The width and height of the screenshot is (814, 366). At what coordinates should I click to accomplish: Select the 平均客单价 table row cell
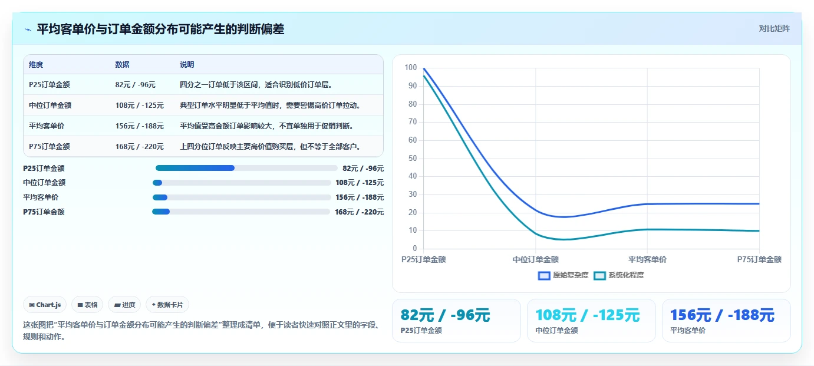(x=47, y=126)
